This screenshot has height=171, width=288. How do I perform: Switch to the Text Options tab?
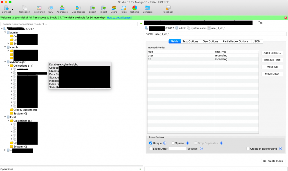pos(190,41)
